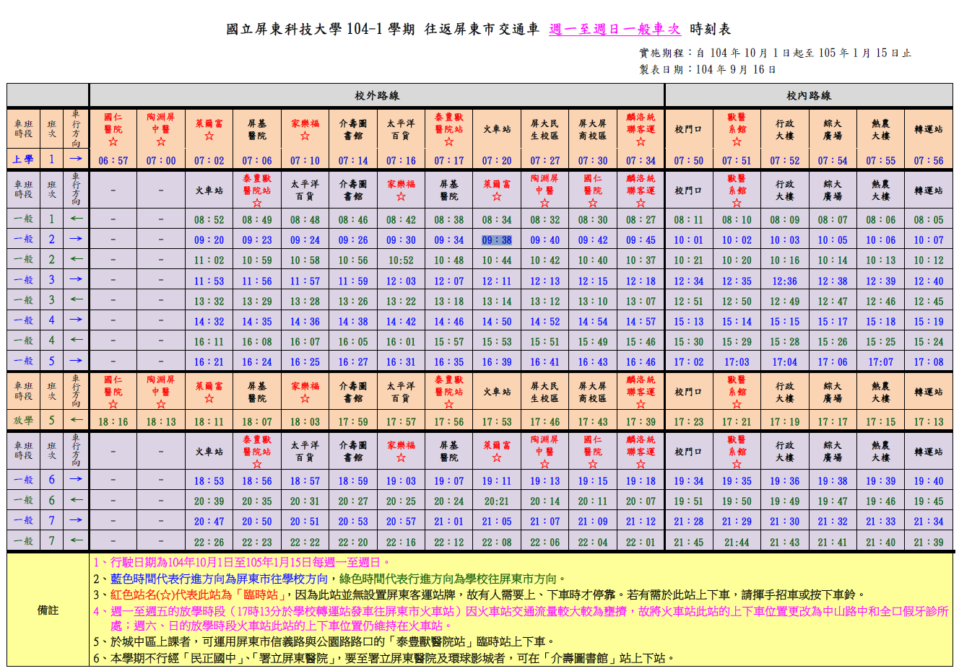The image size is (959, 671).
Task: Select the 08 : 27 time cell
Action: pyautogui.click(x=641, y=220)
